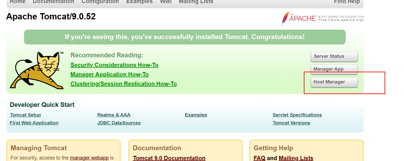Open the Documentation nav item
404x161 pixels.
53,2
